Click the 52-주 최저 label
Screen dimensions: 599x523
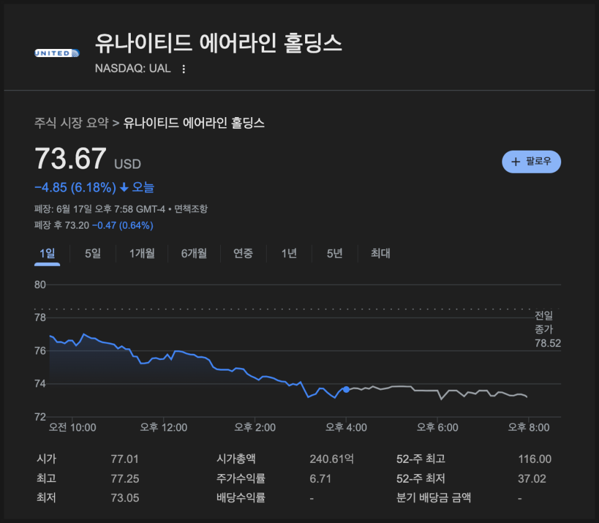421,478
